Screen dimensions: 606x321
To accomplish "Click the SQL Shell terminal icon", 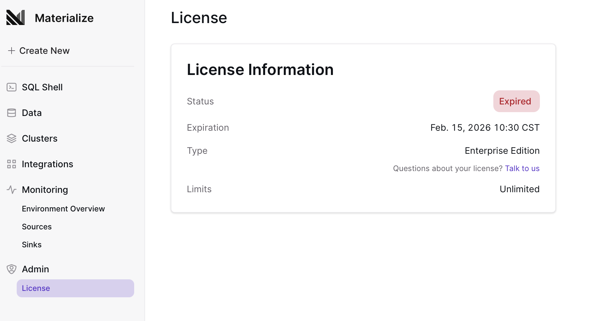I will click(12, 87).
